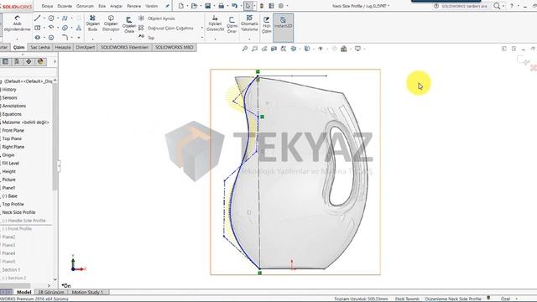537x302 pixels.
Task: Click the Save icon
Action: (208, 6)
